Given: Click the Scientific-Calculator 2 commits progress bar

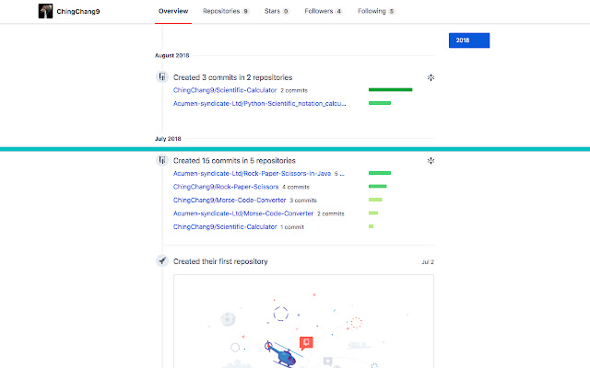Looking at the screenshot, I should [x=390, y=90].
